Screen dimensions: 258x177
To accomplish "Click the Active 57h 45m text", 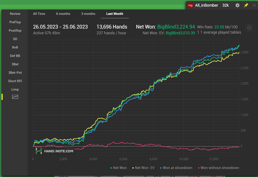I will click(46, 33).
